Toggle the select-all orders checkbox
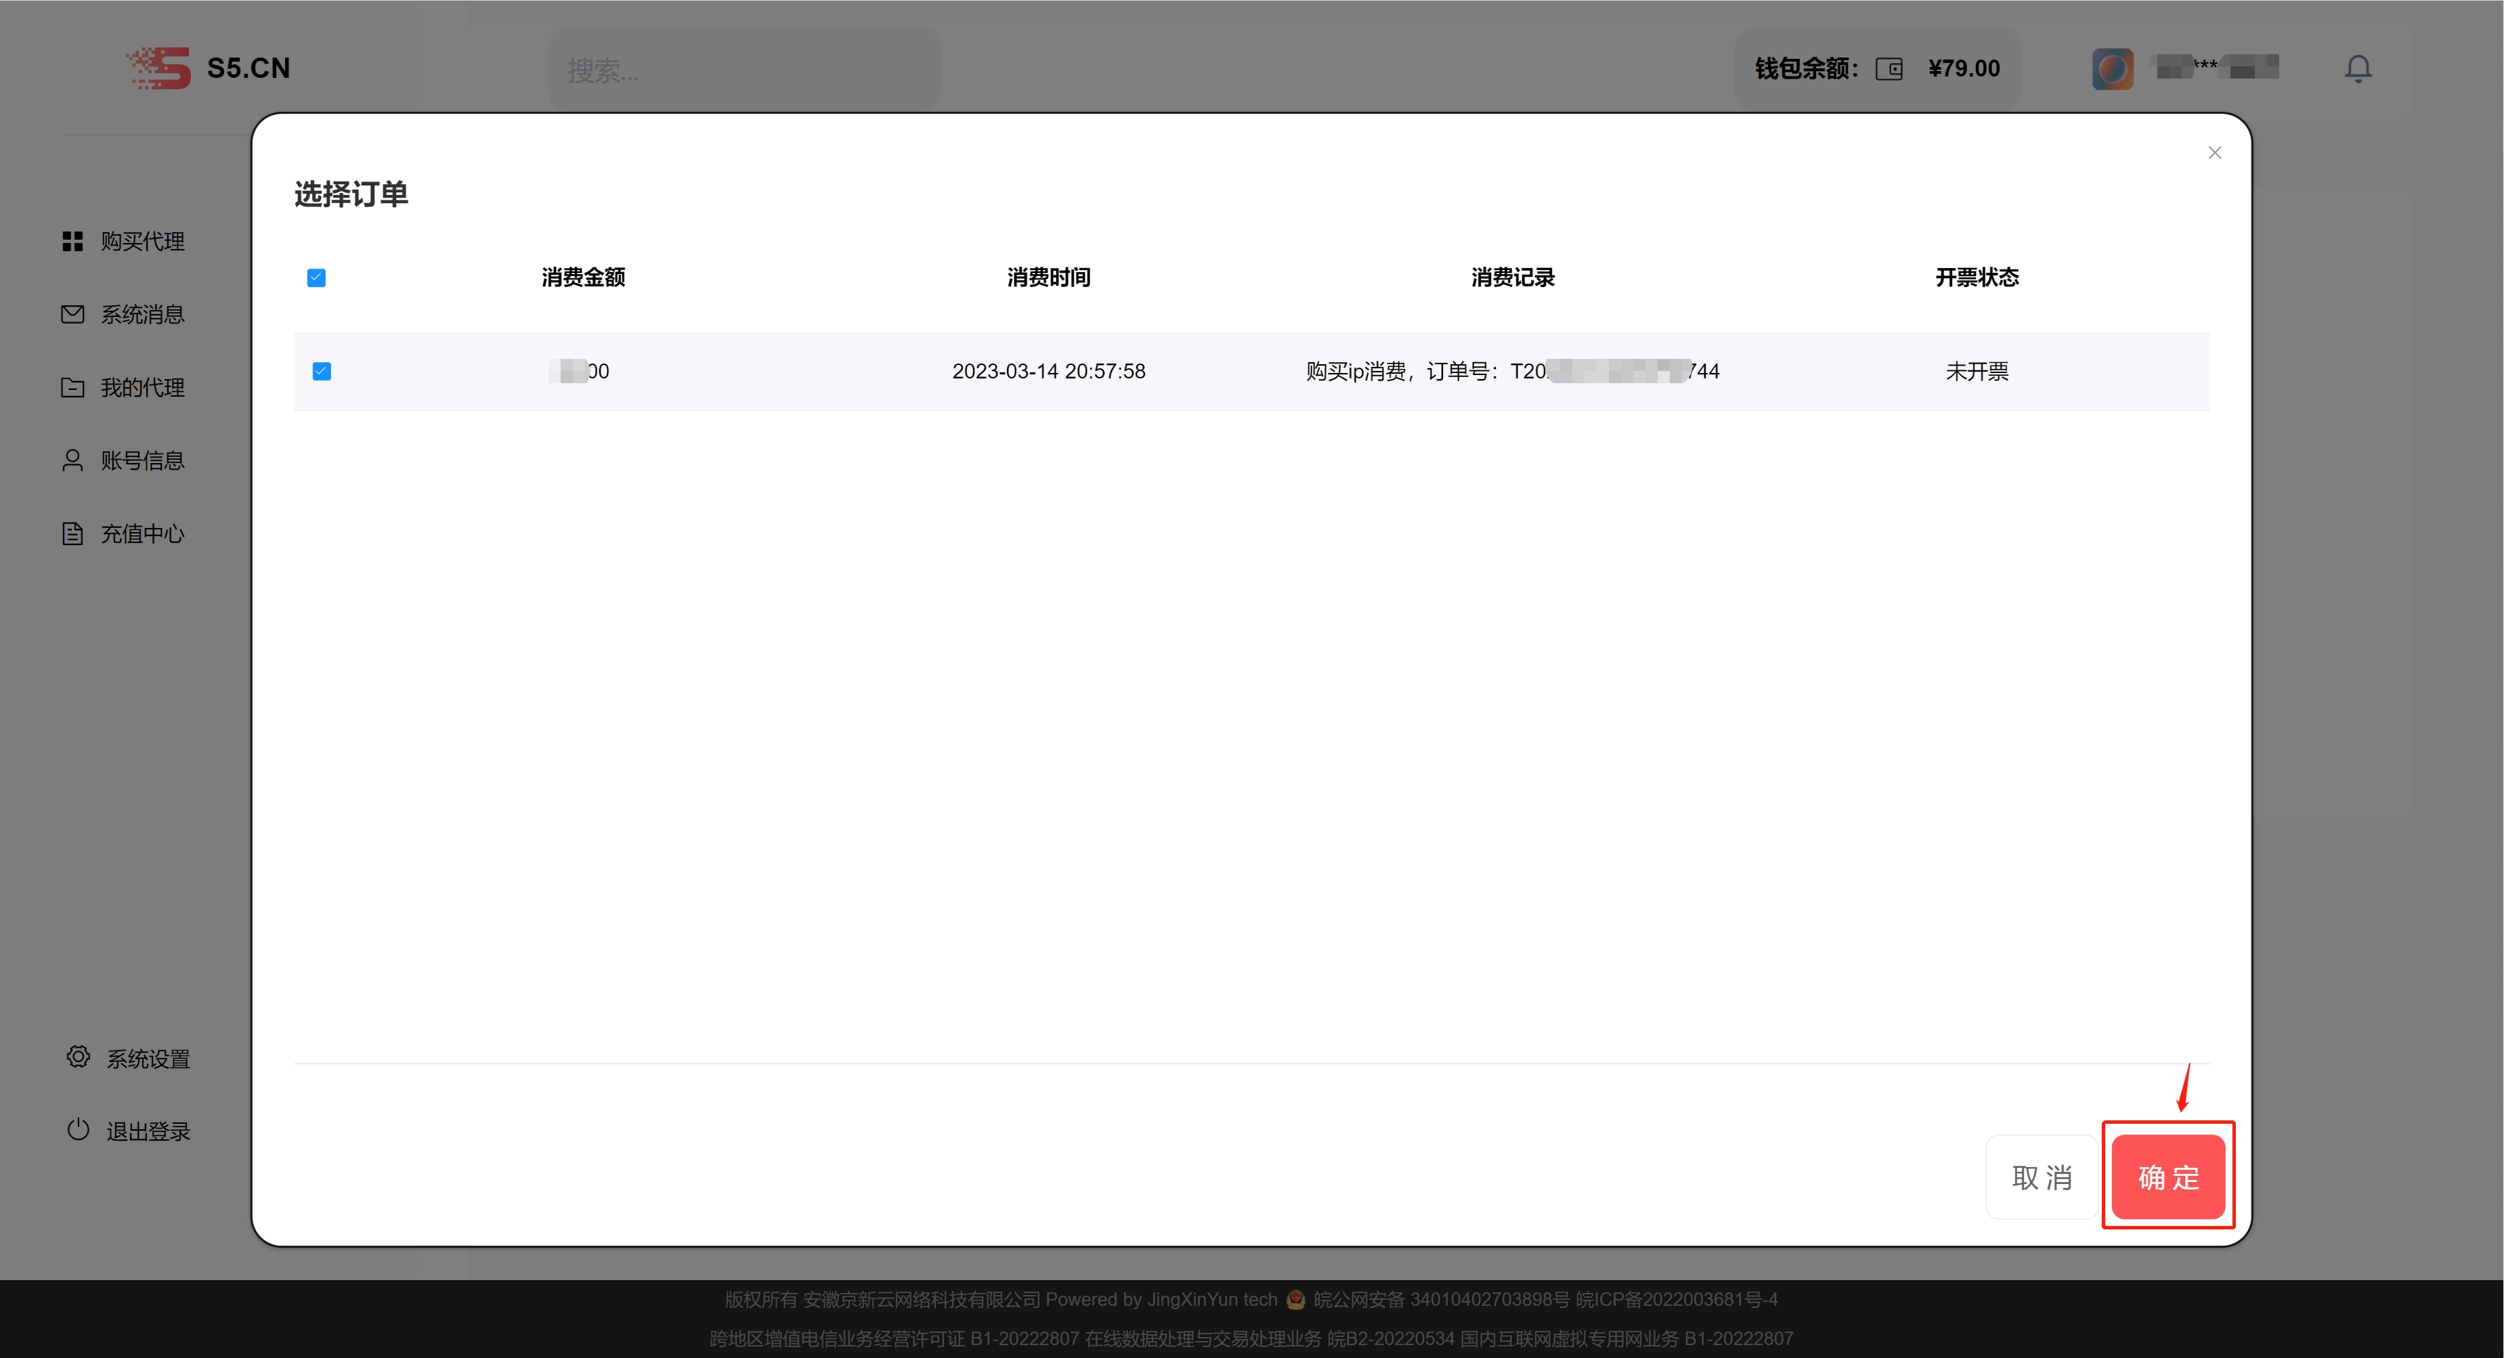The image size is (2504, 1358). 316,278
